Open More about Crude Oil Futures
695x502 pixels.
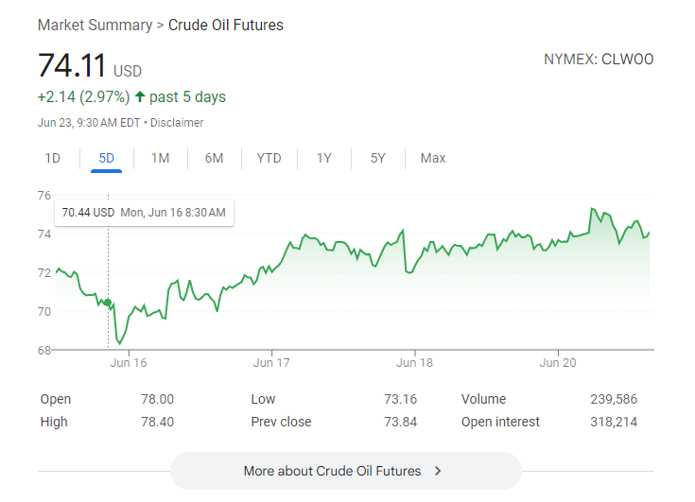346,471
